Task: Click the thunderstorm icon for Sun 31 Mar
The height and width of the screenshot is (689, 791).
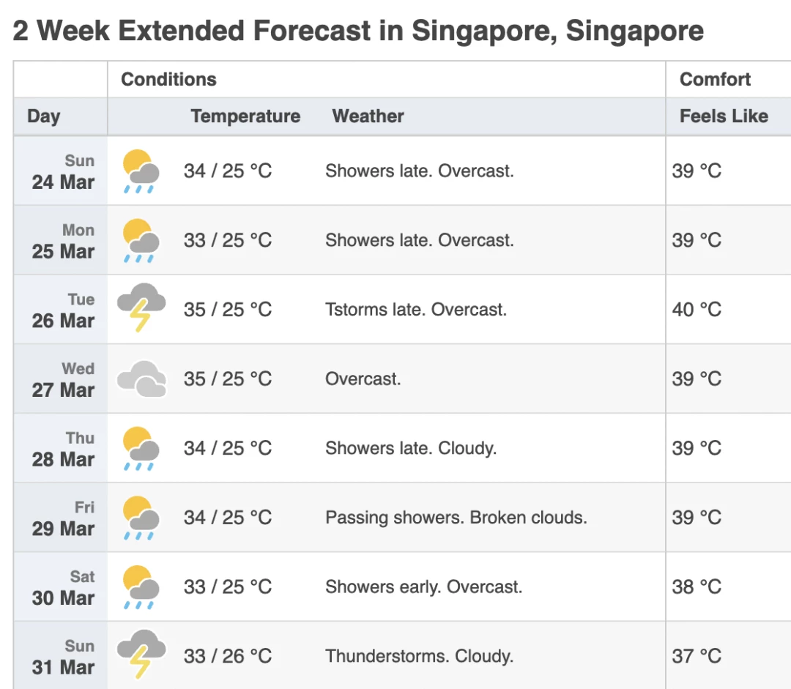Action: click(141, 654)
